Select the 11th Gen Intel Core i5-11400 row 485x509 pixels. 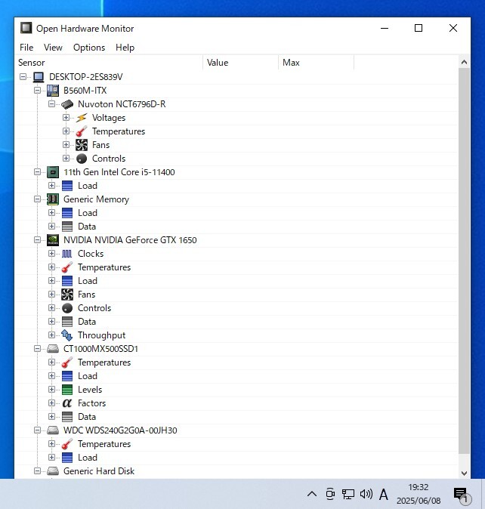click(x=236, y=172)
